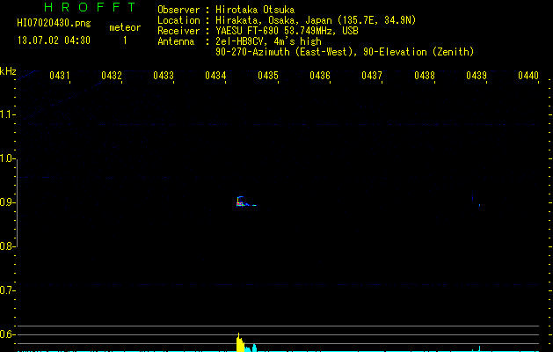Click the 90-270-Azimuth East-West line
The image size is (553, 352).
pos(345,52)
